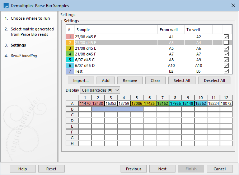Click the Add button
Screen dimensions: 239x175
tap(106, 81)
